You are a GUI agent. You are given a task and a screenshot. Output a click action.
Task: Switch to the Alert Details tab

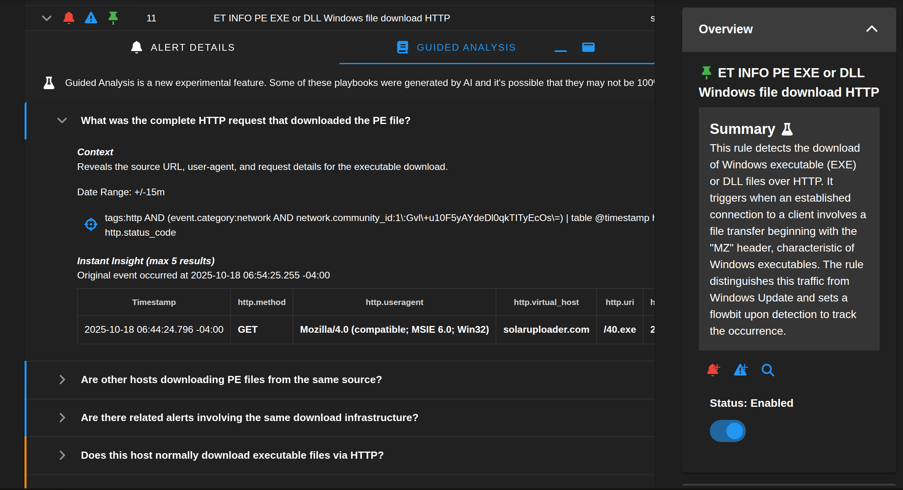183,48
